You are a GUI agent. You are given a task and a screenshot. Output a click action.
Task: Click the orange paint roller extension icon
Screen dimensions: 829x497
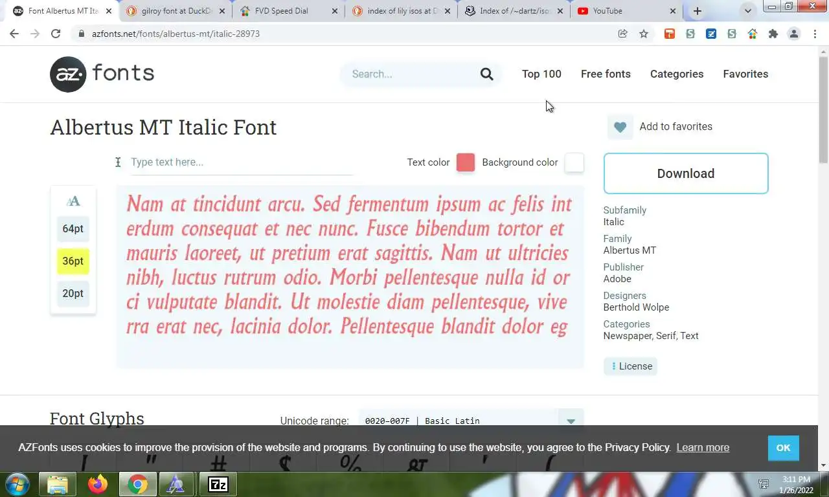point(670,34)
